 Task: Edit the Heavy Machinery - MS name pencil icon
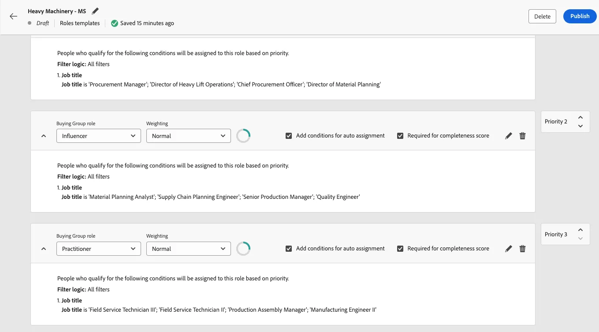(95, 11)
